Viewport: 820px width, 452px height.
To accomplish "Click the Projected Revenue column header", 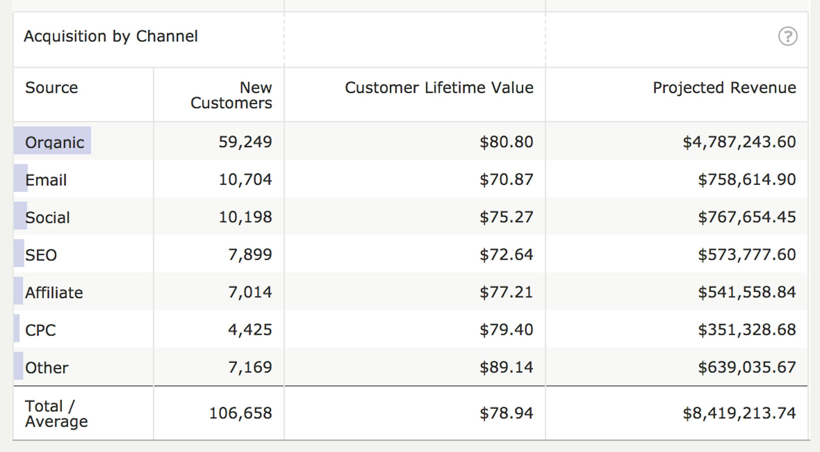I will point(724,88).
